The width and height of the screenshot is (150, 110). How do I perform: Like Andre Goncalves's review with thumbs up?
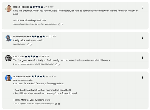pos(56,104)
